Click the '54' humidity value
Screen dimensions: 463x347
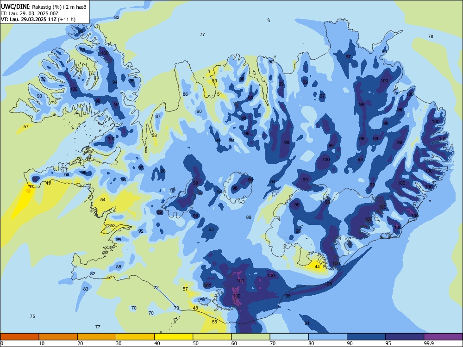103,200
